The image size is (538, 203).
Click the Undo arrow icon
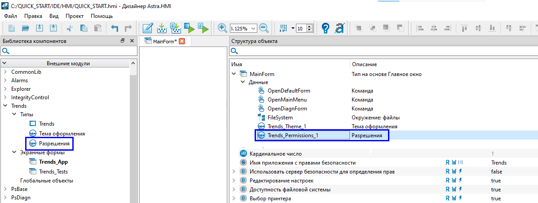point(115,28)
